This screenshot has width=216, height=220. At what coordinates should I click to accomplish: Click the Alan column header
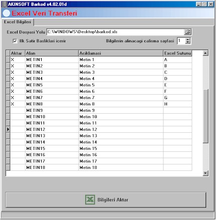point(52,53)
